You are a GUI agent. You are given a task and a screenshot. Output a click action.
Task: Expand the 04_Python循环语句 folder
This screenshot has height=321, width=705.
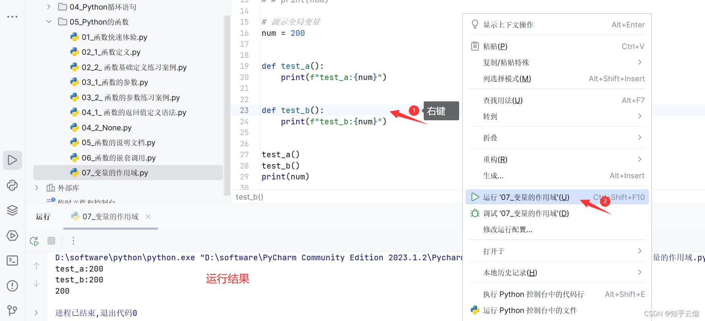pos(49,7)
